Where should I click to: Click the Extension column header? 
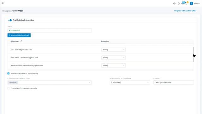click(x=105, y=41)
